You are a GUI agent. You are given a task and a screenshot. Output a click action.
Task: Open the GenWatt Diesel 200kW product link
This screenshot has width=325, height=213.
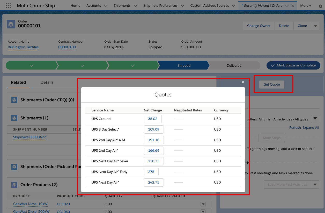[31, 211]
